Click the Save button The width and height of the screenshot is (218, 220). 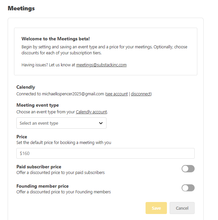click(156, 208)
